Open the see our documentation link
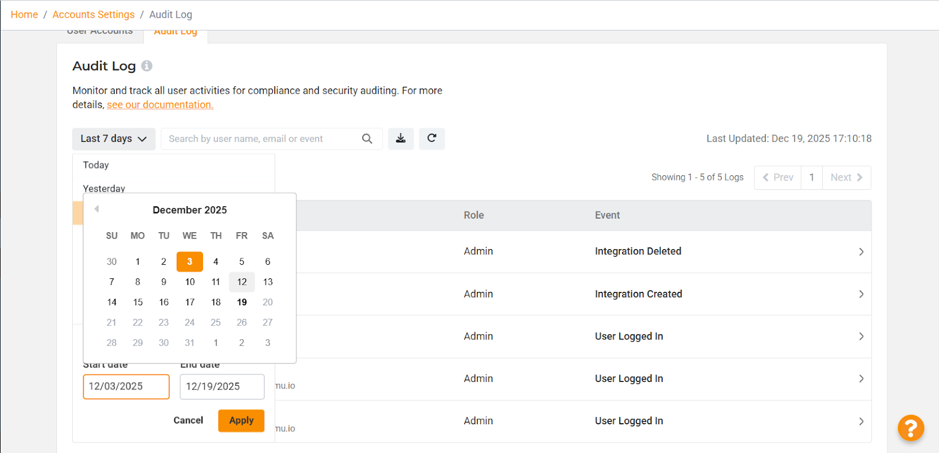The width and height of the screenshot is (939, 453). (160, 105)
